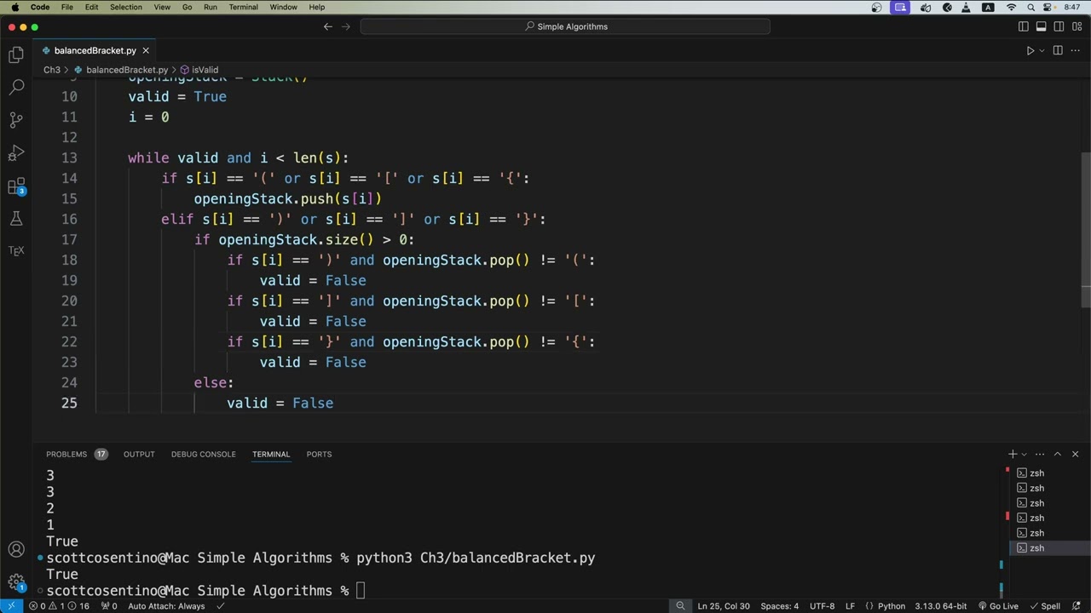This screenshot has width=1091, height=613.
Task: Click the Run Python File play button
Action: [x=1030, y=50]
